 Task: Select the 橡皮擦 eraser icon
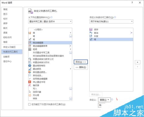click(x=30, y=85)
